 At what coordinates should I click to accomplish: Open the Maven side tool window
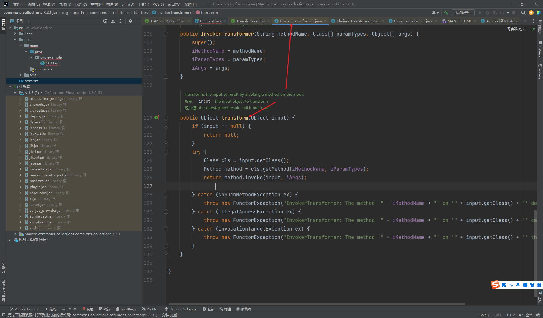540,71
